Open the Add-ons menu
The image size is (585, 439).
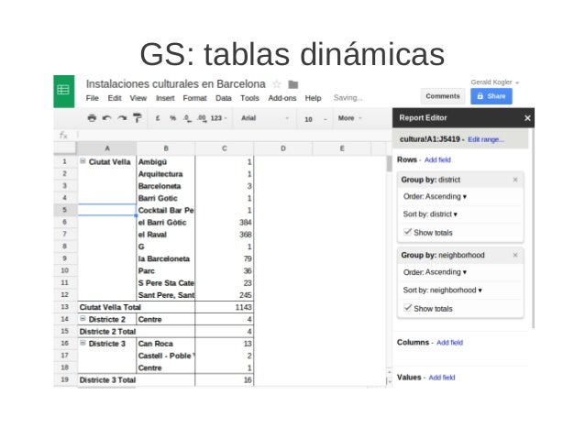point(282,98)
